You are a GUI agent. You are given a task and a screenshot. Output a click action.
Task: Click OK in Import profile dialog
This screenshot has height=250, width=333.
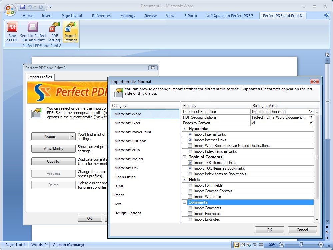(x=270, y=230)
